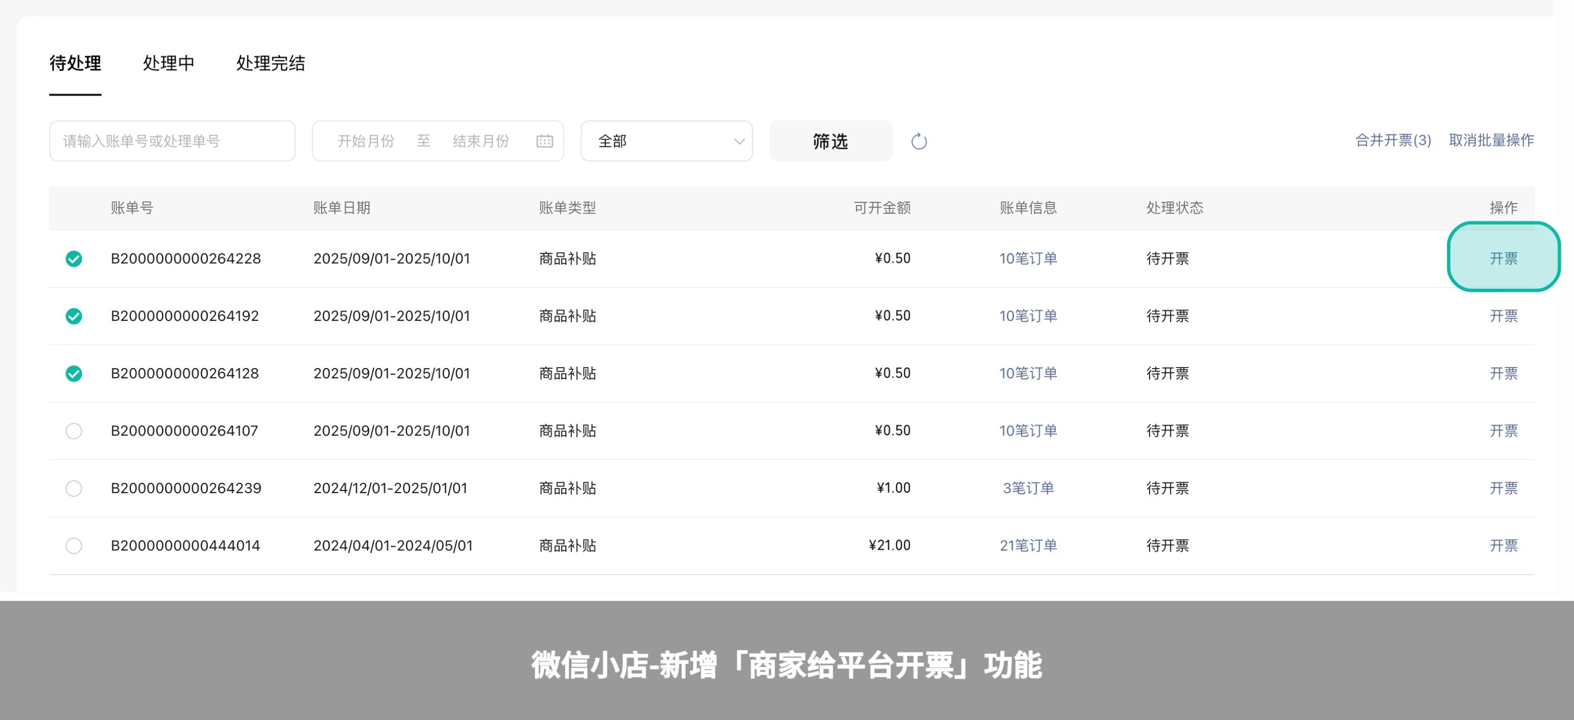1574x720 pixels.
Task: Open the 3笔订单 bill info link
Action: click(x=1028, y=488)
